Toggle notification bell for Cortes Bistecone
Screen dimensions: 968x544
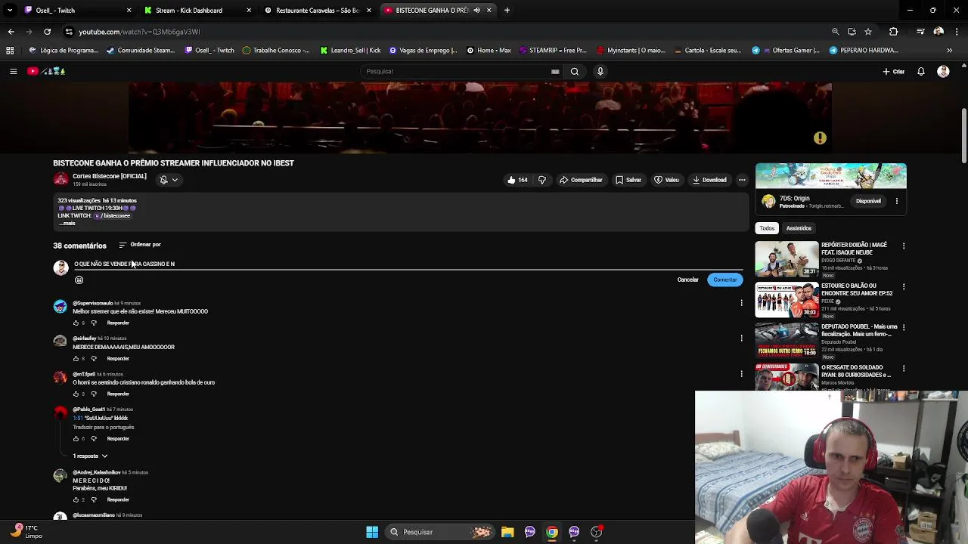pyautogui.click(x=169, y=180)
